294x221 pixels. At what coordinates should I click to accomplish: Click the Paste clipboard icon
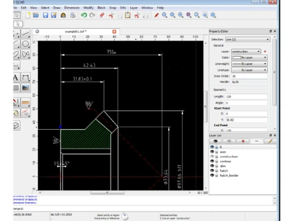128,15
